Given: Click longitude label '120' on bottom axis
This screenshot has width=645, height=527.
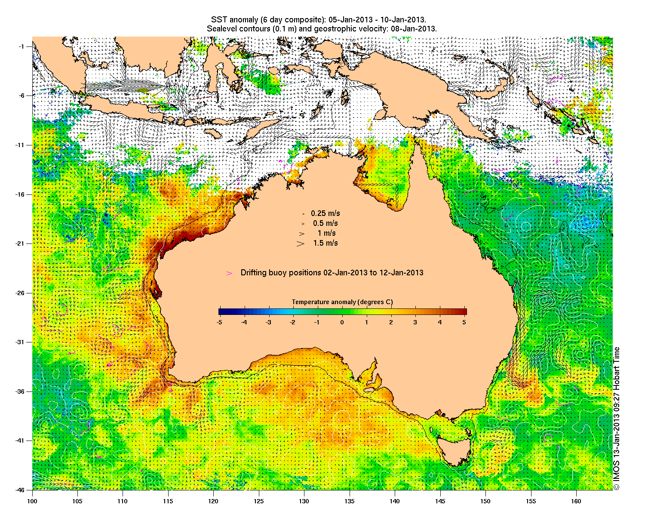Looking at the screenshot, I should (x=213, y=501).
